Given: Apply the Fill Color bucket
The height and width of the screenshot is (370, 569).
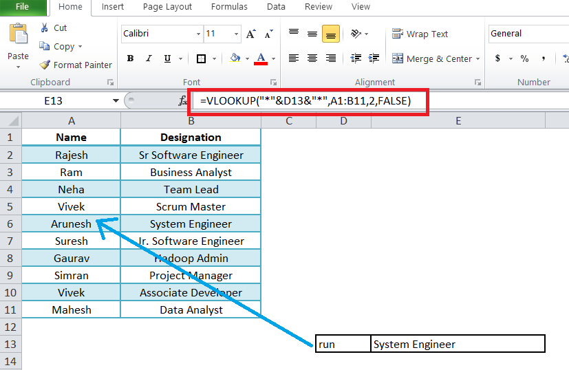Looking at the screenshot, I should 235,58.
